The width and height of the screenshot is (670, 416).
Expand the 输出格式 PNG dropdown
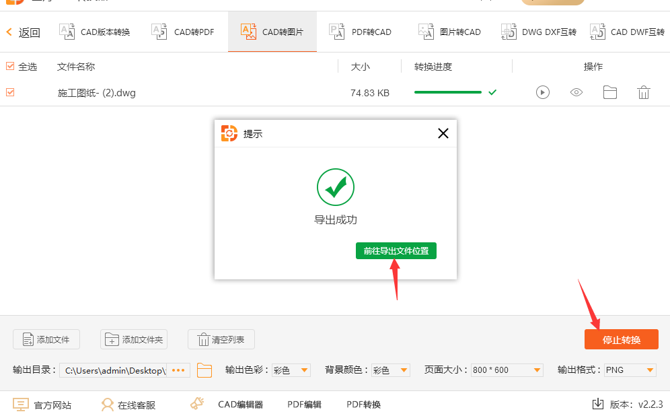click(x=630, y=370)
